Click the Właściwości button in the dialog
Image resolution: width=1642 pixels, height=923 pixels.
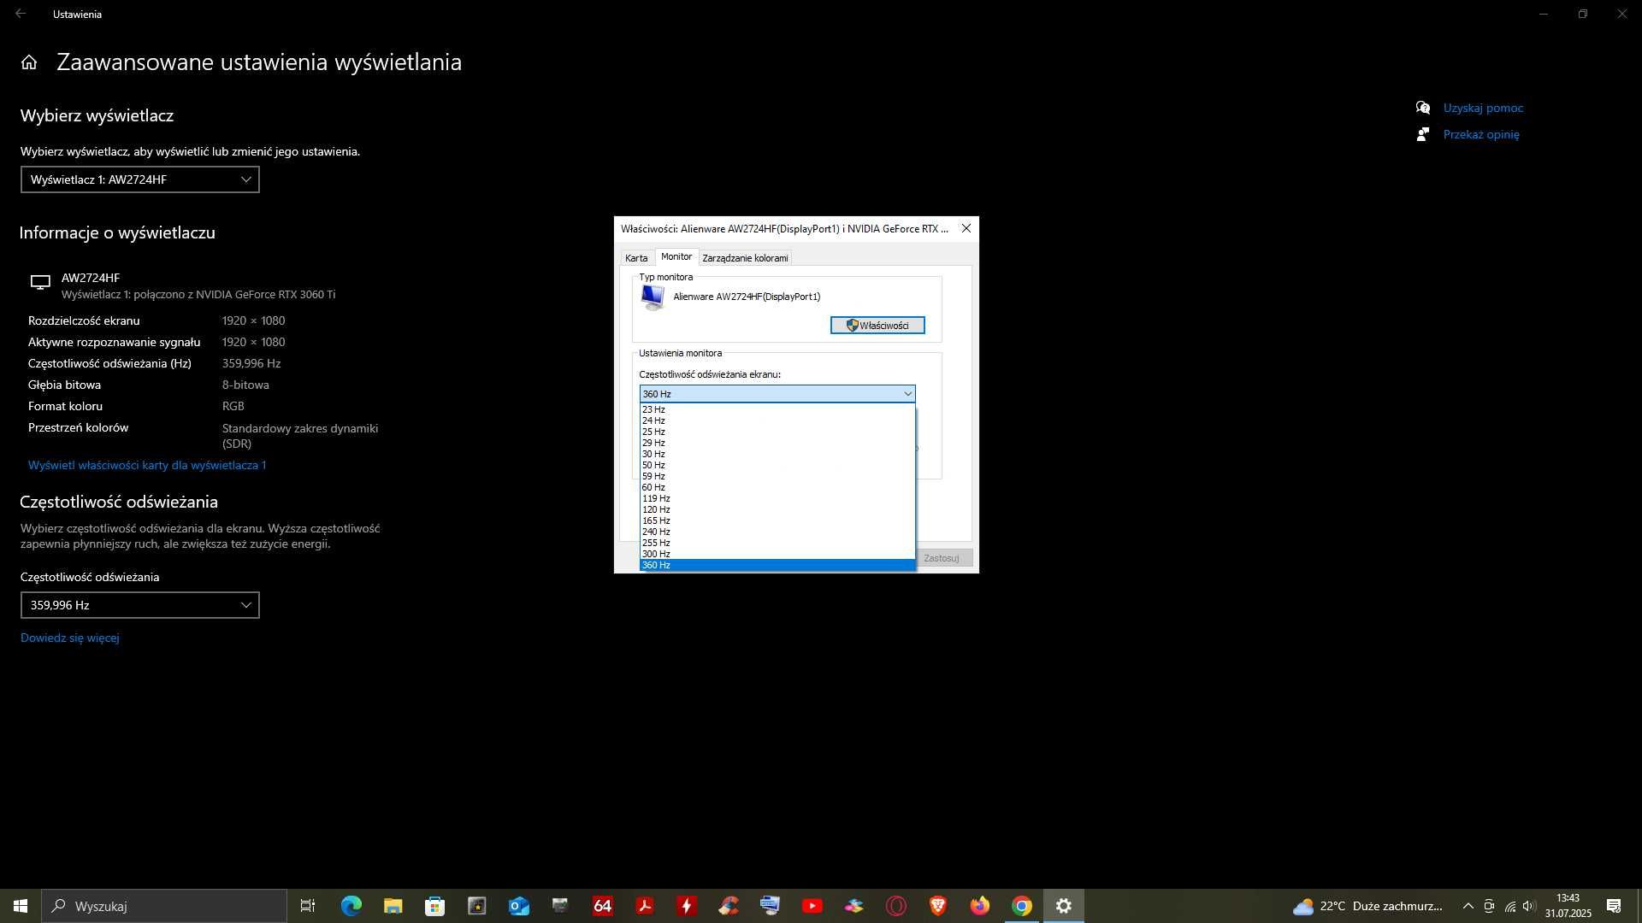(x=877, y=326)
